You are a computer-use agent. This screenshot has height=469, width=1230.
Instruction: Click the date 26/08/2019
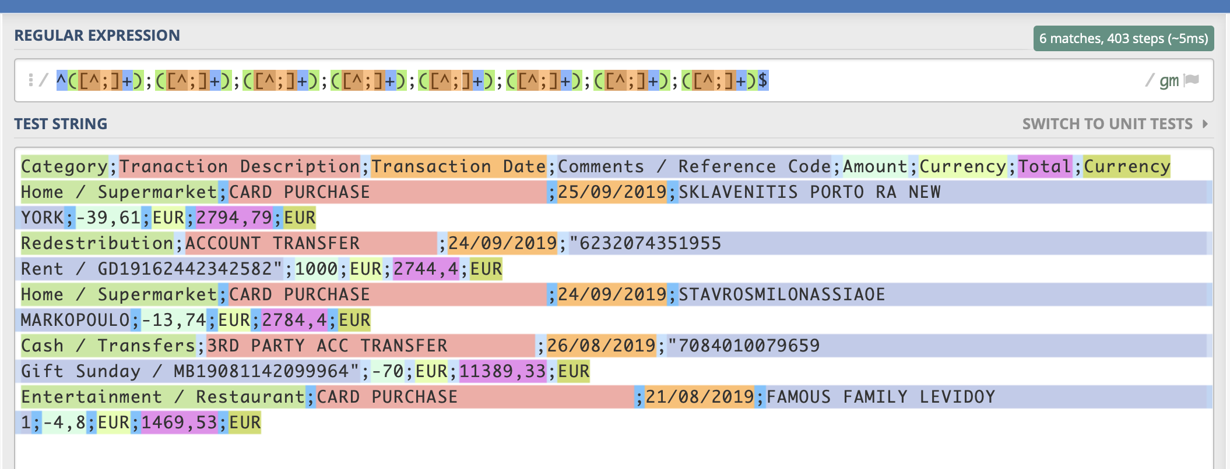pyautogui.click(x=602, y=346)
